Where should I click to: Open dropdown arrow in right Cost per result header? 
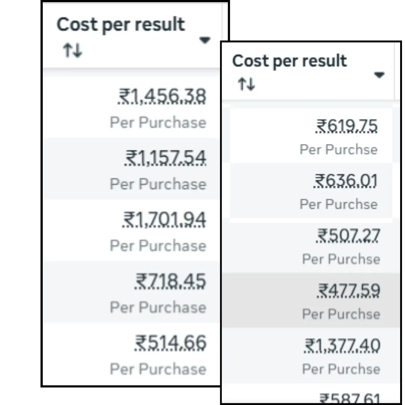click(x=379, y=75)
